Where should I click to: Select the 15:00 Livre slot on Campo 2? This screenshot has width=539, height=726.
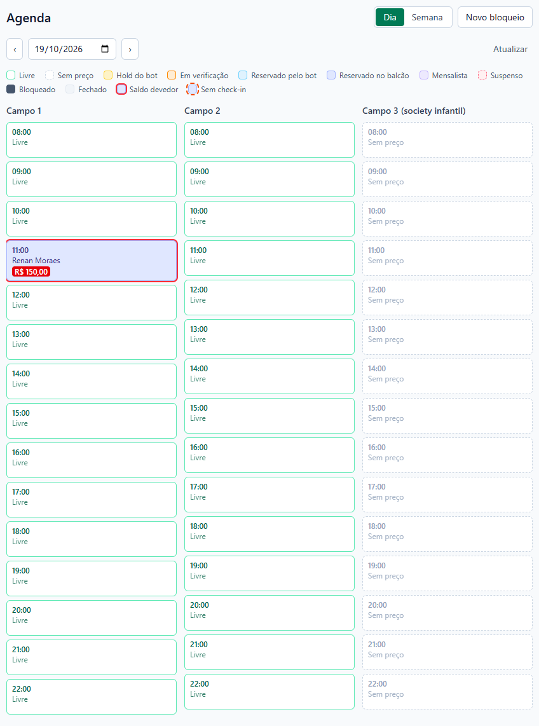tap(269, 415)
